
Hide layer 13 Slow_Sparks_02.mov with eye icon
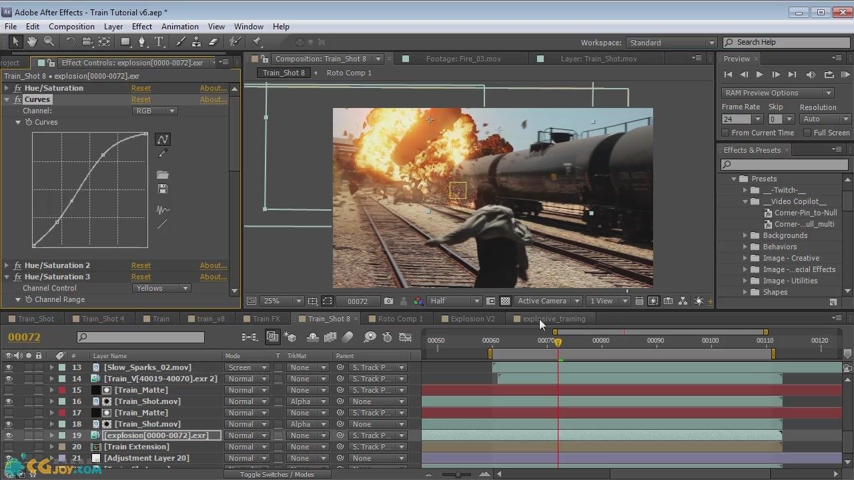(x=9, y=367)
